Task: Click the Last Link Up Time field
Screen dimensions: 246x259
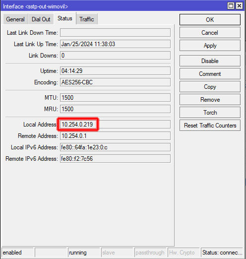Action: pos(115,44)
